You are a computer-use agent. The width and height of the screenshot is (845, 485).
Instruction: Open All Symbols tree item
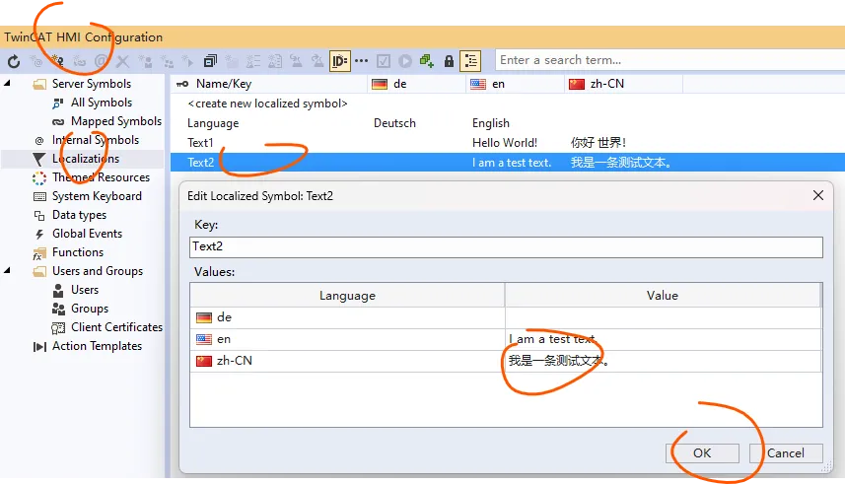[x=102, y=103]
